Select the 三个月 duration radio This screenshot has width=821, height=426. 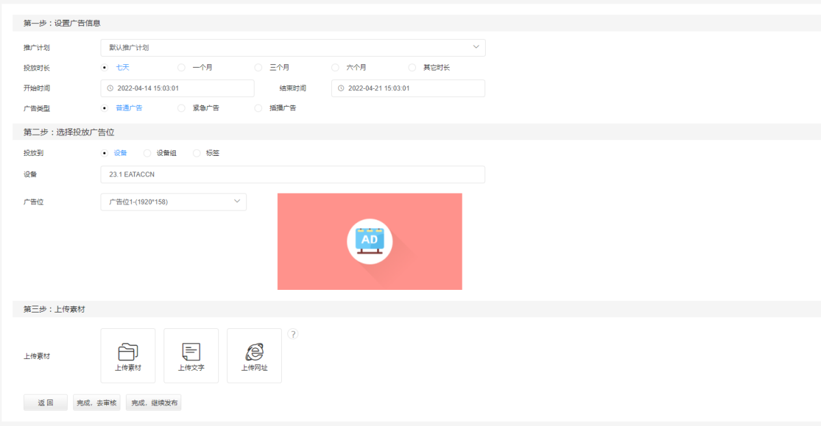258,67
